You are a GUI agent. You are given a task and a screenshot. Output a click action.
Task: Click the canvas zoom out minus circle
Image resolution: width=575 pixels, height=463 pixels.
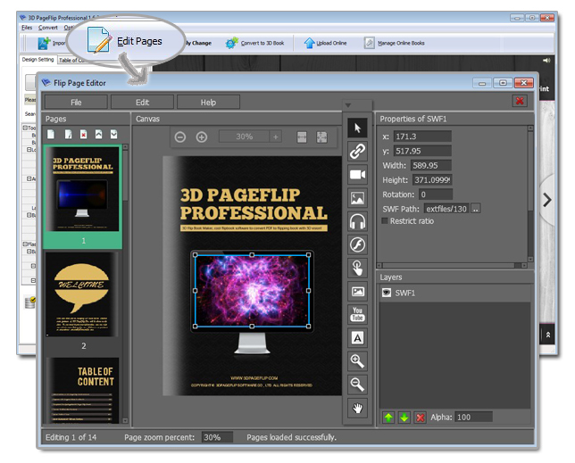pos(179,137)
